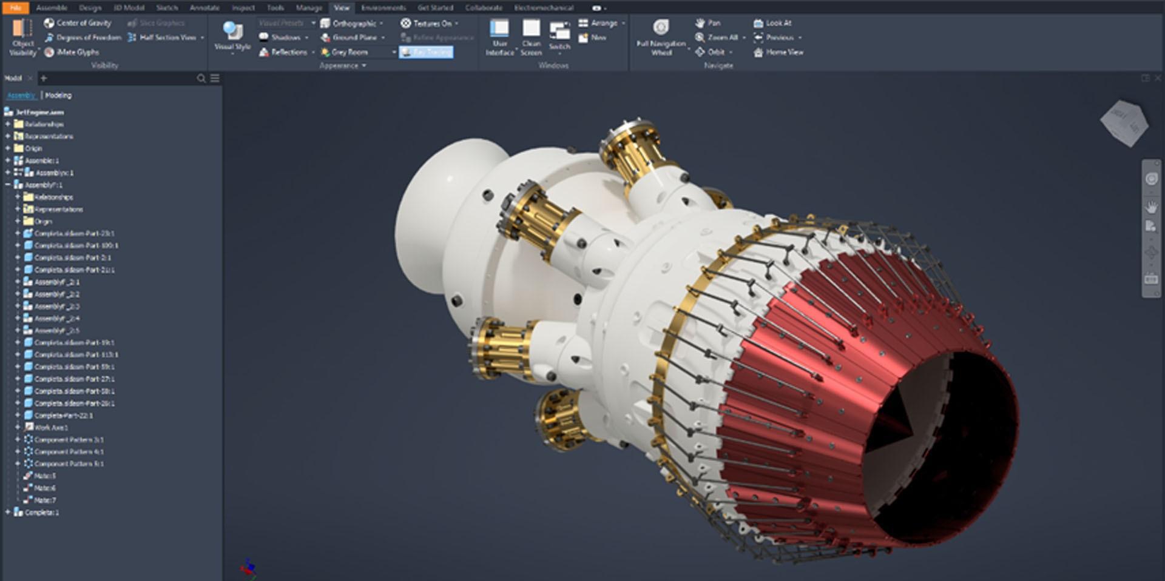Open the Environments ribbon tab
Viewport: 1165px width, 581px height.
[383, 8]
